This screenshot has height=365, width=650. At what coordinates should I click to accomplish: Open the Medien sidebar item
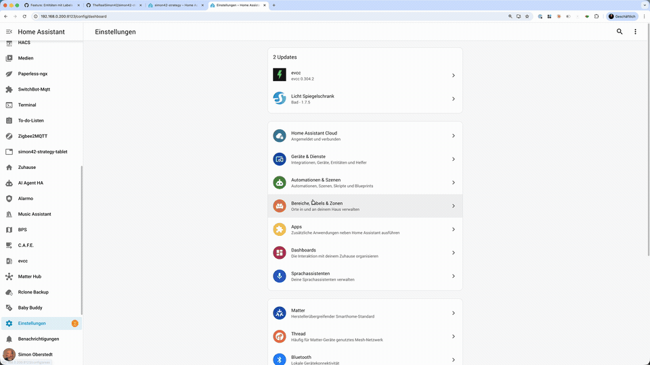click(x=41, y=58)
